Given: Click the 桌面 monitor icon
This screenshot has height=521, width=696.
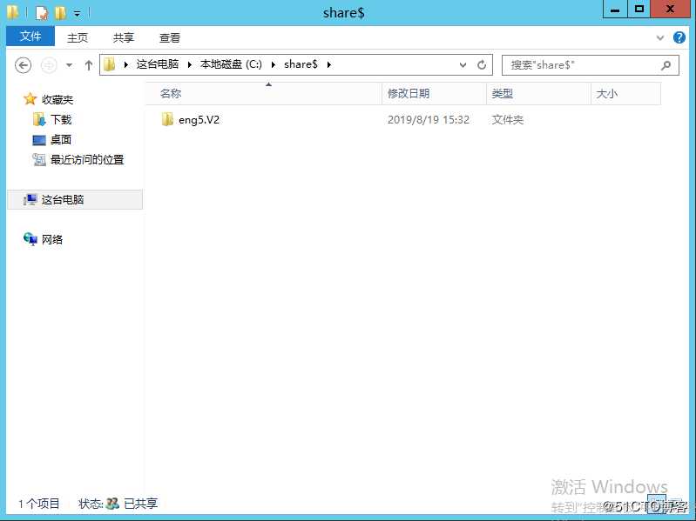Looking at the screenshot, I should 39,140.
